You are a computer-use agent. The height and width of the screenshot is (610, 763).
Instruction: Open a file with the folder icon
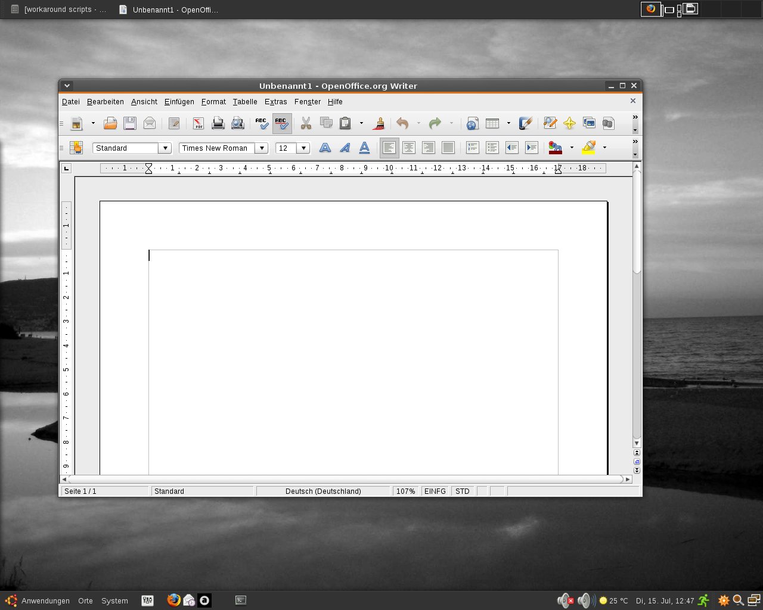click(x=110, y=123)
